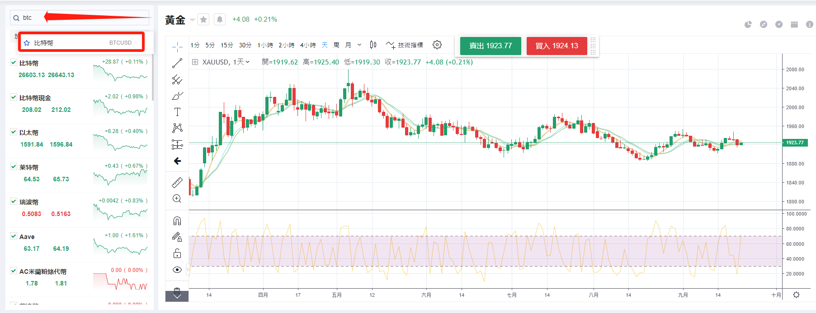Add 黃金 to favorites with star icon
This screenshot has height=313, width=816.
(x=203, y=19)
